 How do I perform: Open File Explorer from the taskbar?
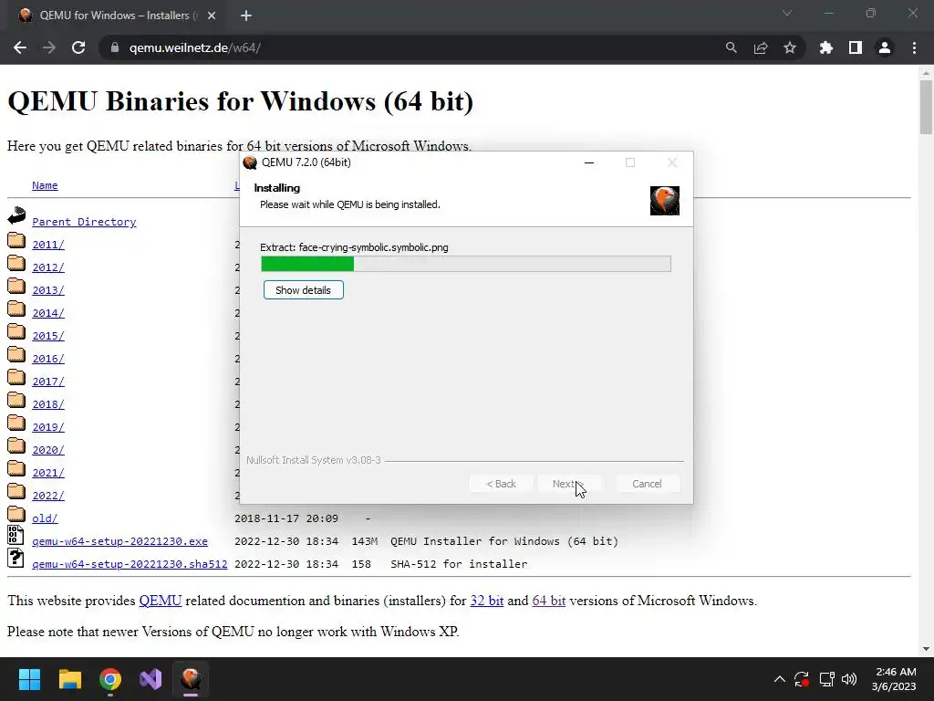[69, 679]
